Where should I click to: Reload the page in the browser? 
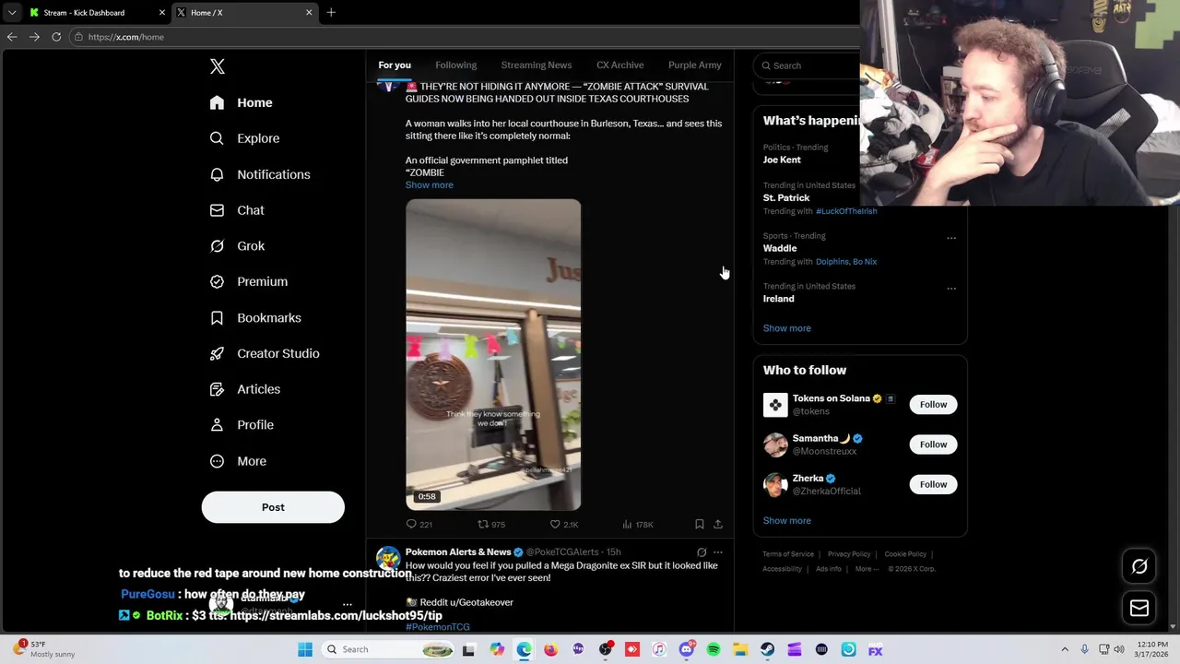56,37
